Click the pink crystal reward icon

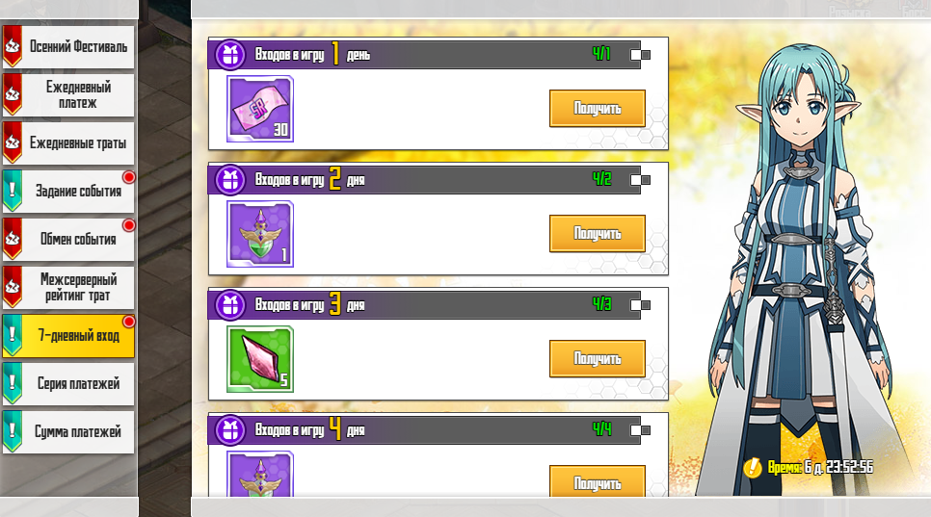pyautogui.click(x=260, y=359)
